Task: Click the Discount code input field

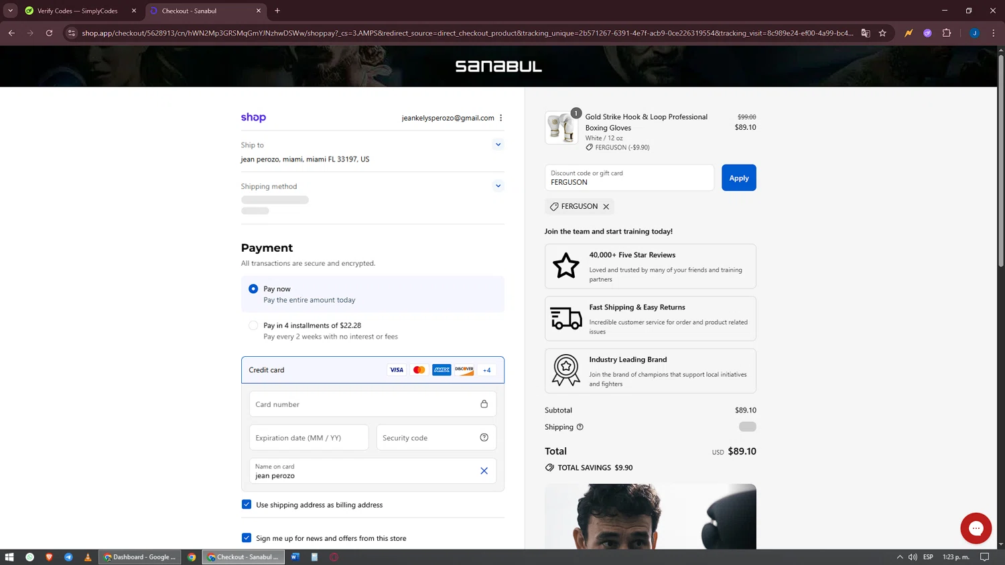Action: (629, 177)
